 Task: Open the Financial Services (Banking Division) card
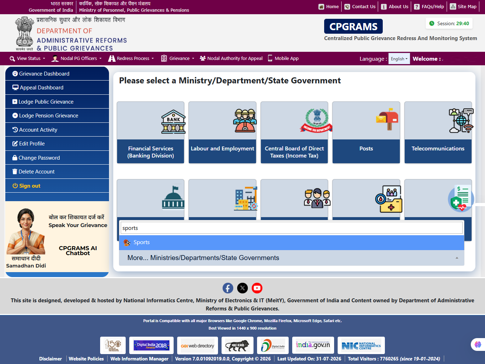click(151, 132)
